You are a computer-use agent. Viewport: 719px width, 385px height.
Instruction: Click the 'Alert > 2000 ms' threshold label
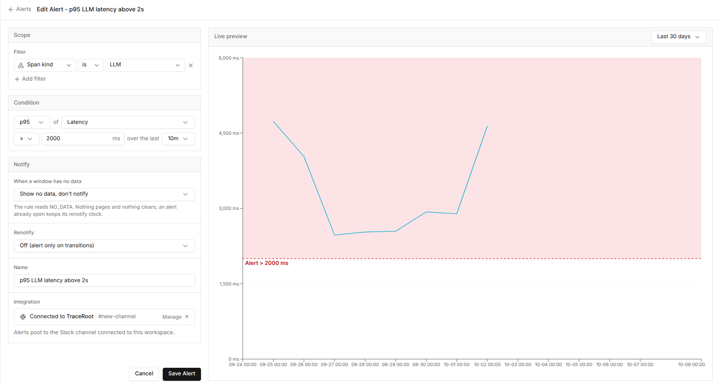267,263
